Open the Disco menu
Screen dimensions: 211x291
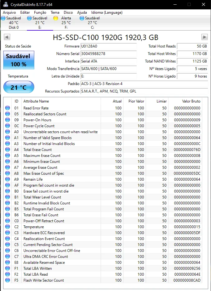(x=68, y=13)
